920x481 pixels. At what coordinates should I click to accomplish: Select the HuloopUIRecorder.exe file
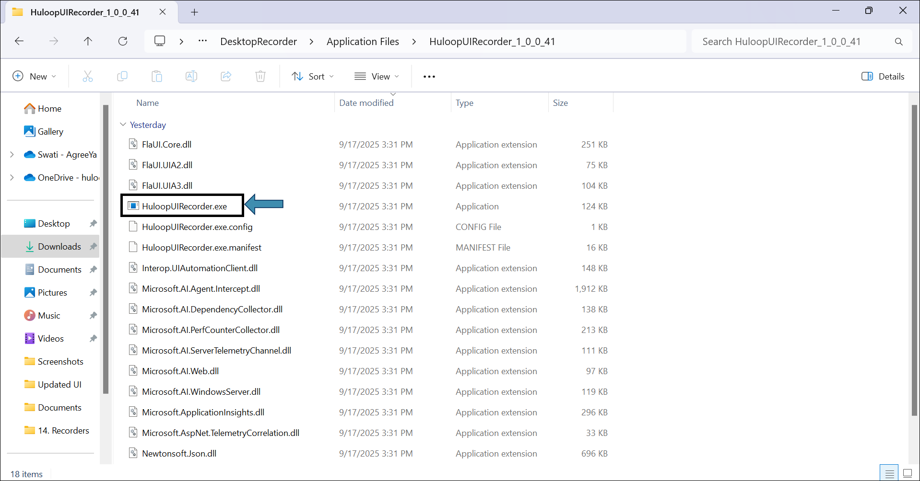[184, 206]
